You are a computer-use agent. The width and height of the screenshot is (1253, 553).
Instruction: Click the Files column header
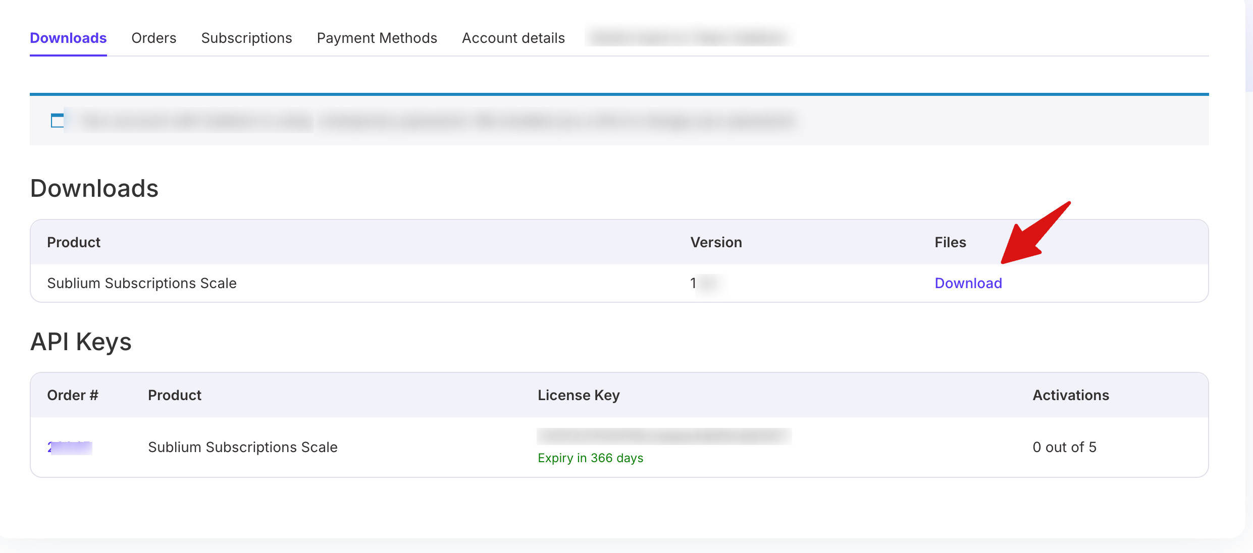[950, 242]
